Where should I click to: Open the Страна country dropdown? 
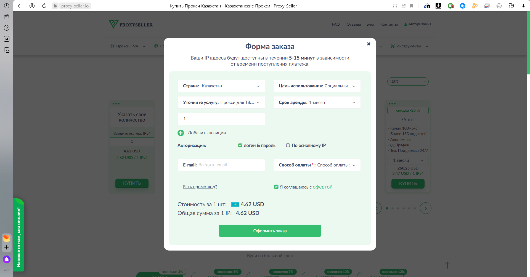coord(221,86)
